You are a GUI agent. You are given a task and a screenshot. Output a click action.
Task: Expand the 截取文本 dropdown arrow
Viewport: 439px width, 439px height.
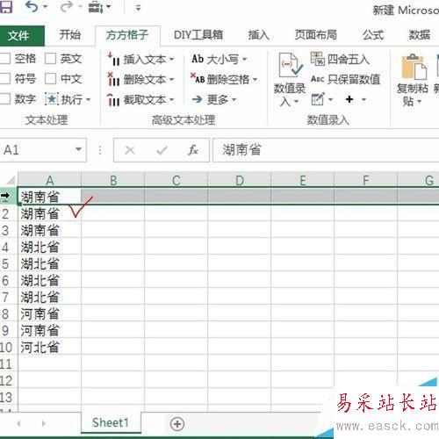pyautogui.click(x=171, y=100)
